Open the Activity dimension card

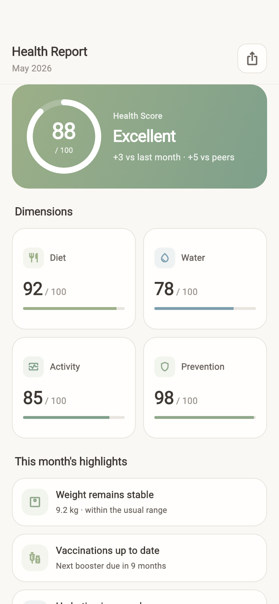[x=74, y=388]
